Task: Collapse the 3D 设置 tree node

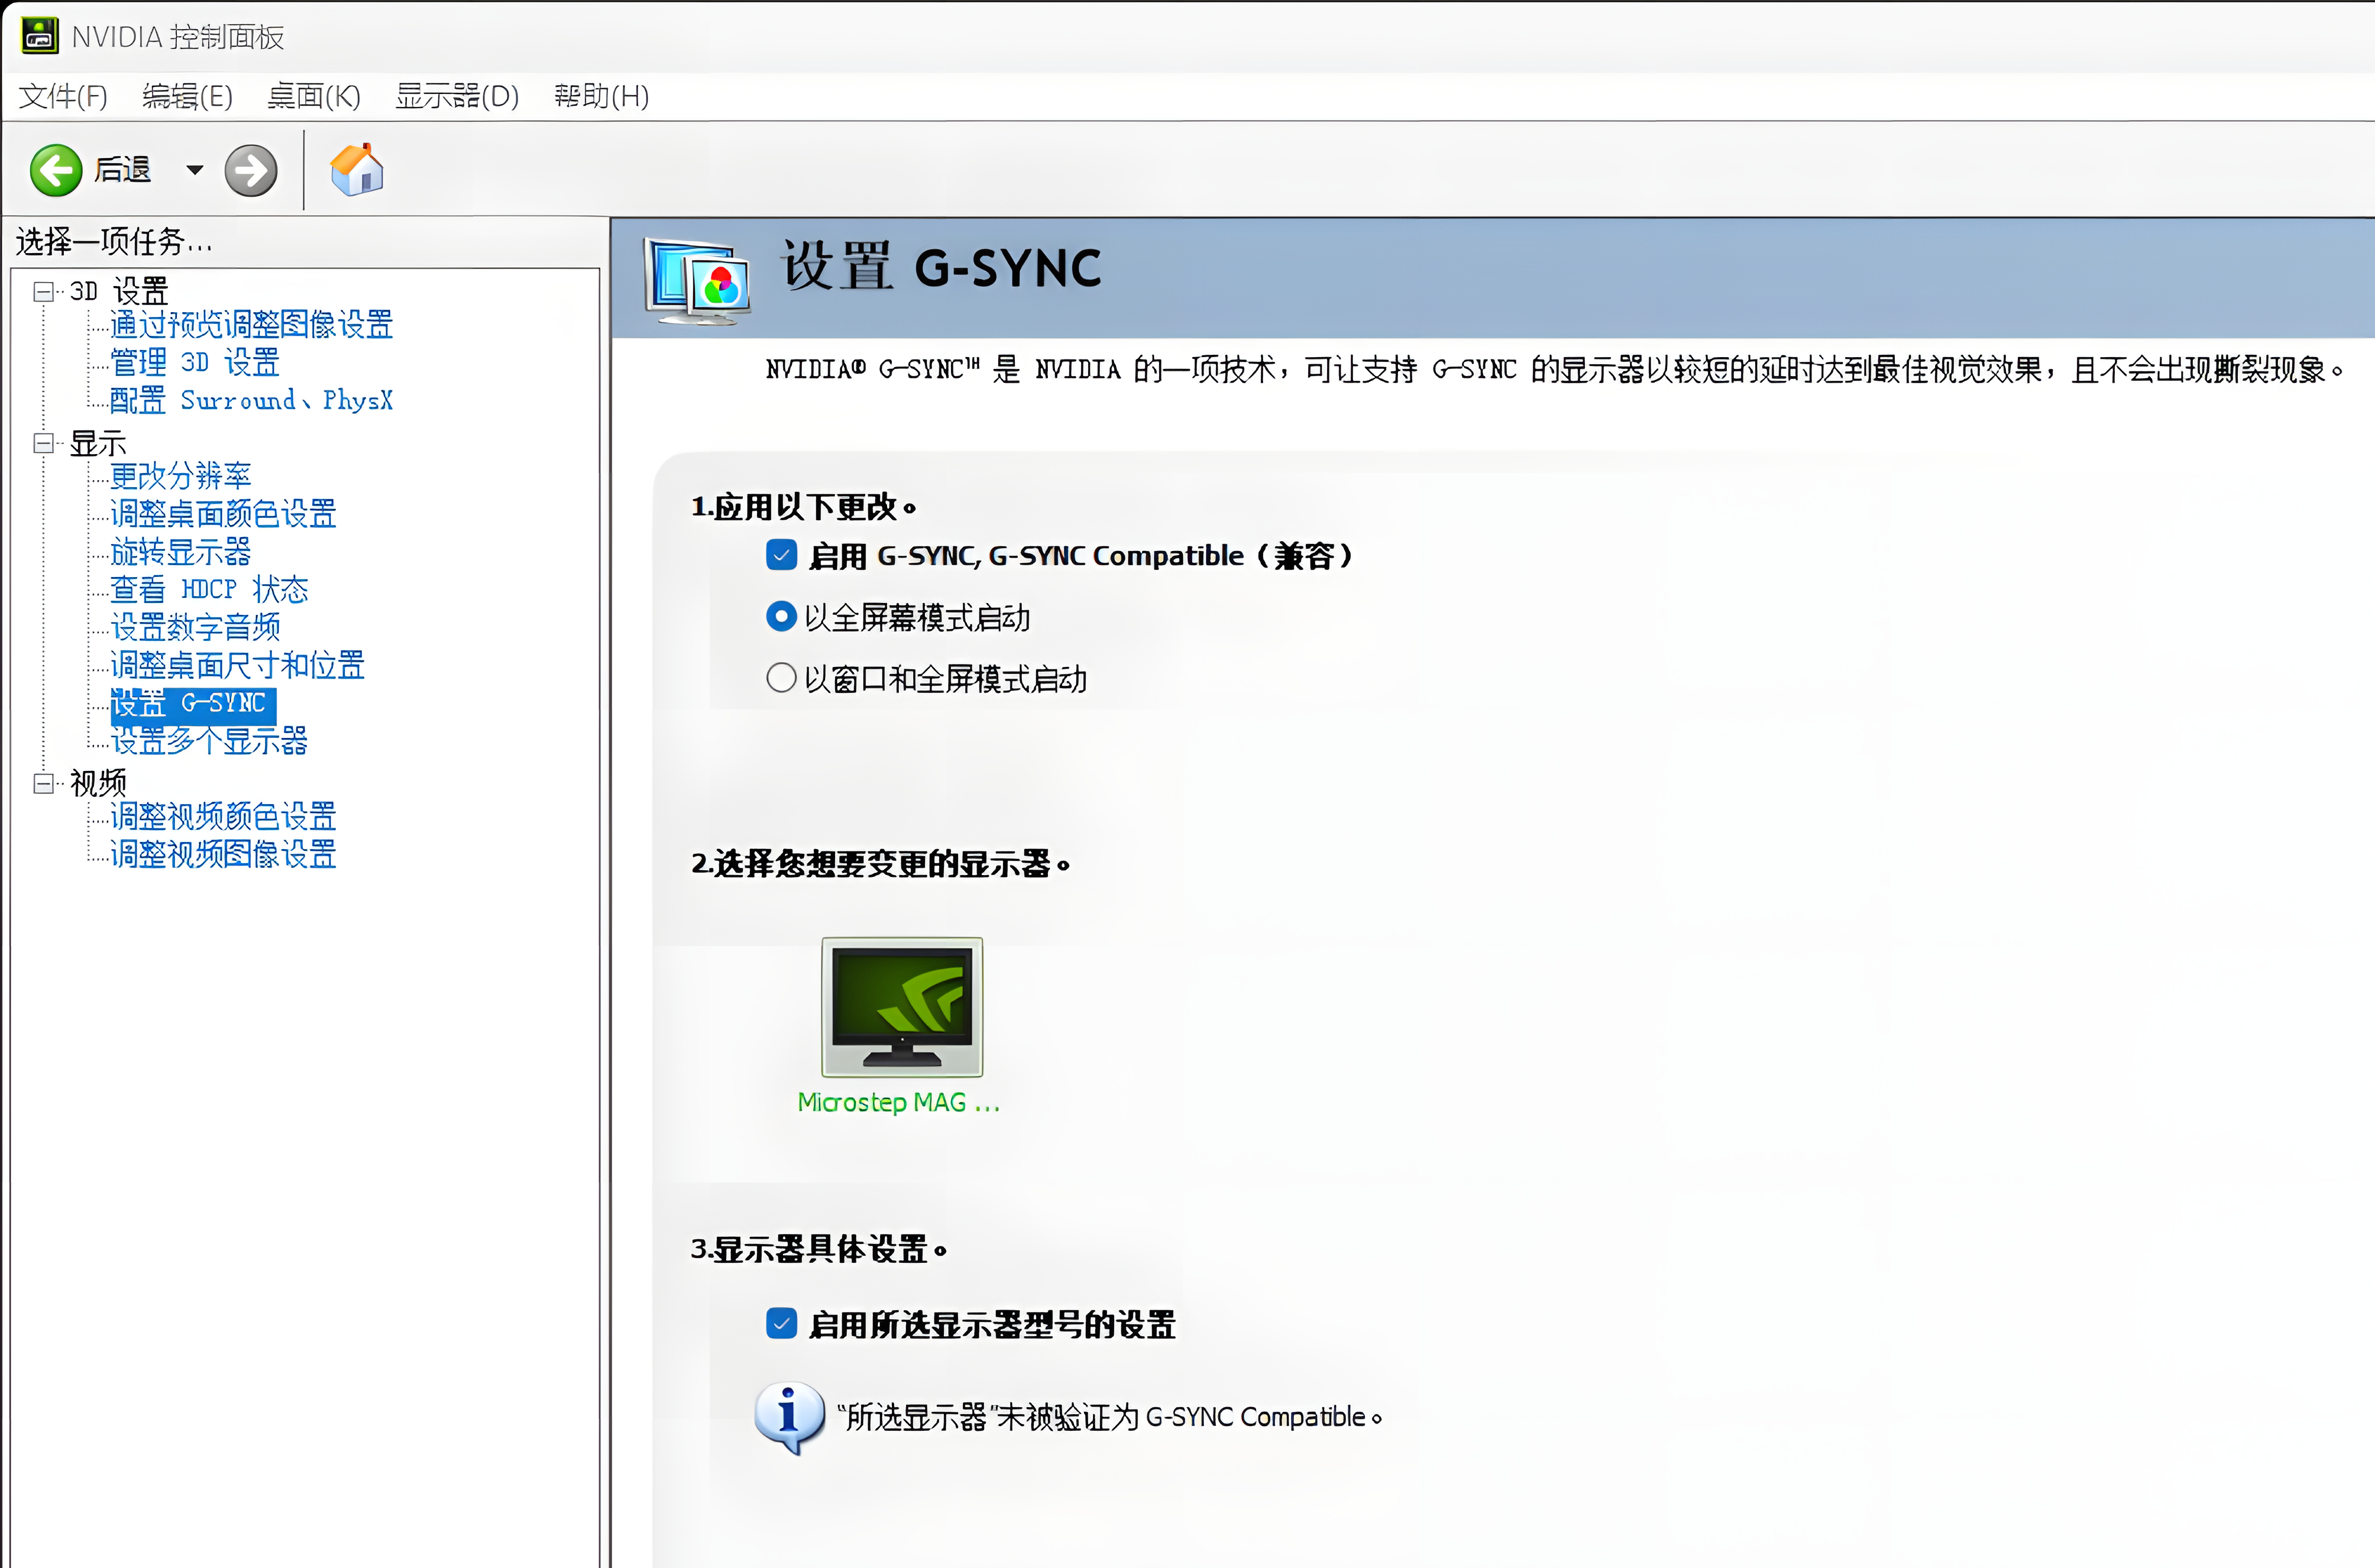Action: pos(43,291)
